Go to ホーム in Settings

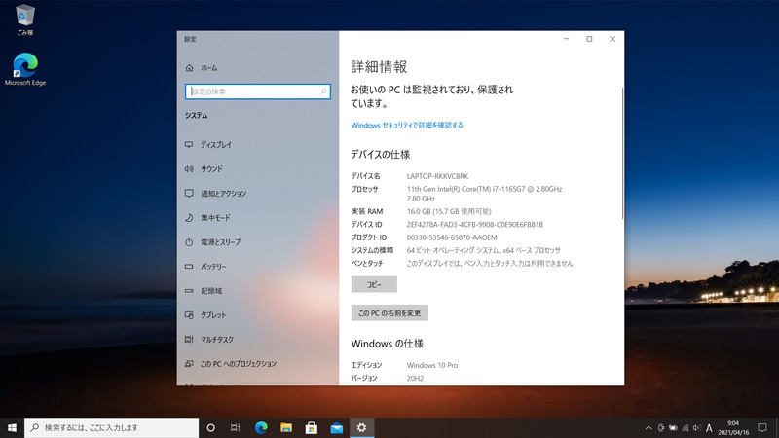[x=208, y=68]
